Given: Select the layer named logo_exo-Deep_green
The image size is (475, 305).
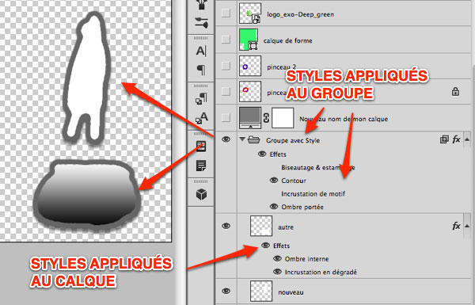Looking at the screenshot, I should (x=300, y=14).
